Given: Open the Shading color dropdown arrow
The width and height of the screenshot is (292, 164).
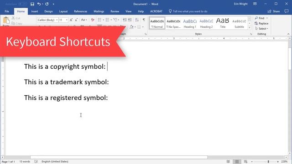Looking at the screenshot, I should [x=135, y=27].
